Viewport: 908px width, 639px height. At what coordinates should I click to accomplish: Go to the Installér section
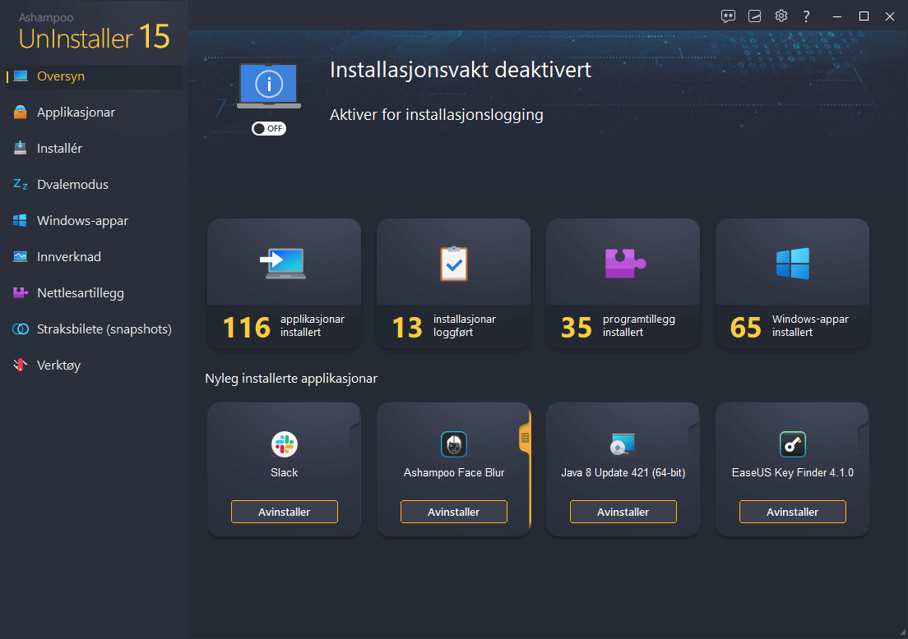(93, 148)
